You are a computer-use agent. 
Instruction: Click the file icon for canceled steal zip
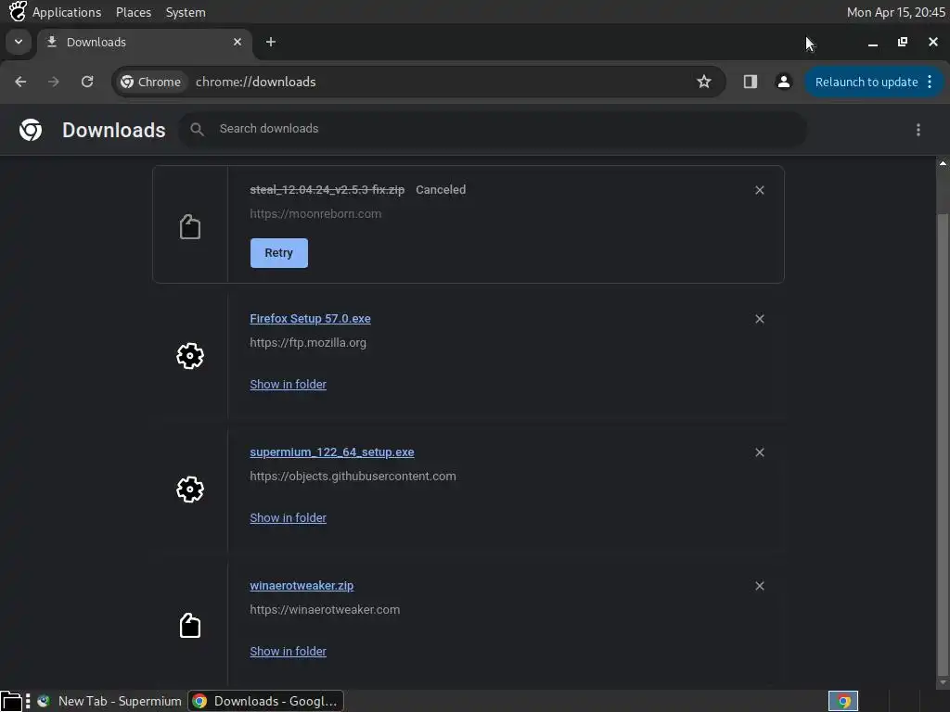tap(189, 227)
